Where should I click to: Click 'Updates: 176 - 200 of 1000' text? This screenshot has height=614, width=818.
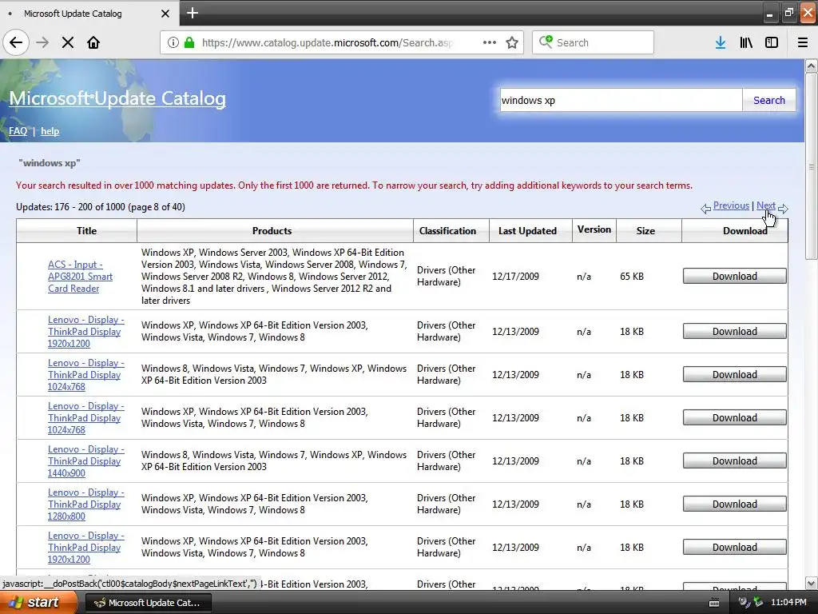(x=71, y=207)
